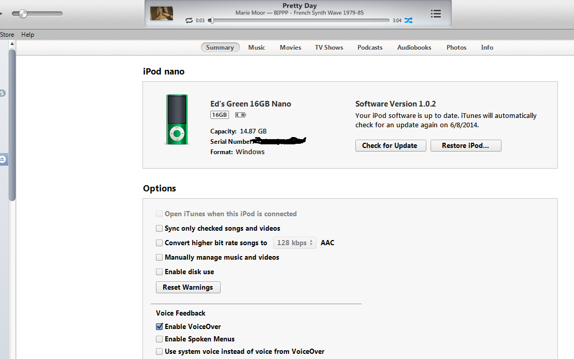Screen dimensions: 574x359
Task: Toggle the shuffle icon
Action: [409, 21]
